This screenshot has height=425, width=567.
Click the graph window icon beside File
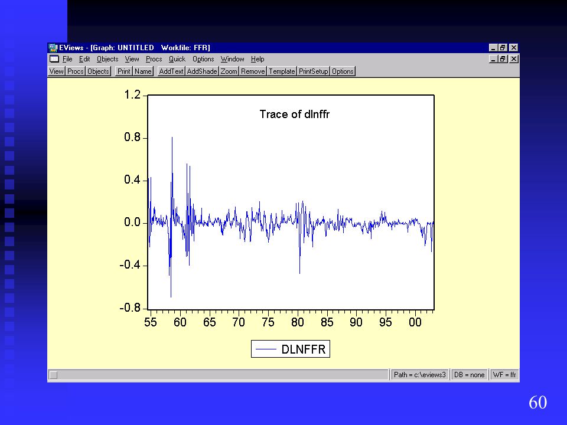click(54, 59)
